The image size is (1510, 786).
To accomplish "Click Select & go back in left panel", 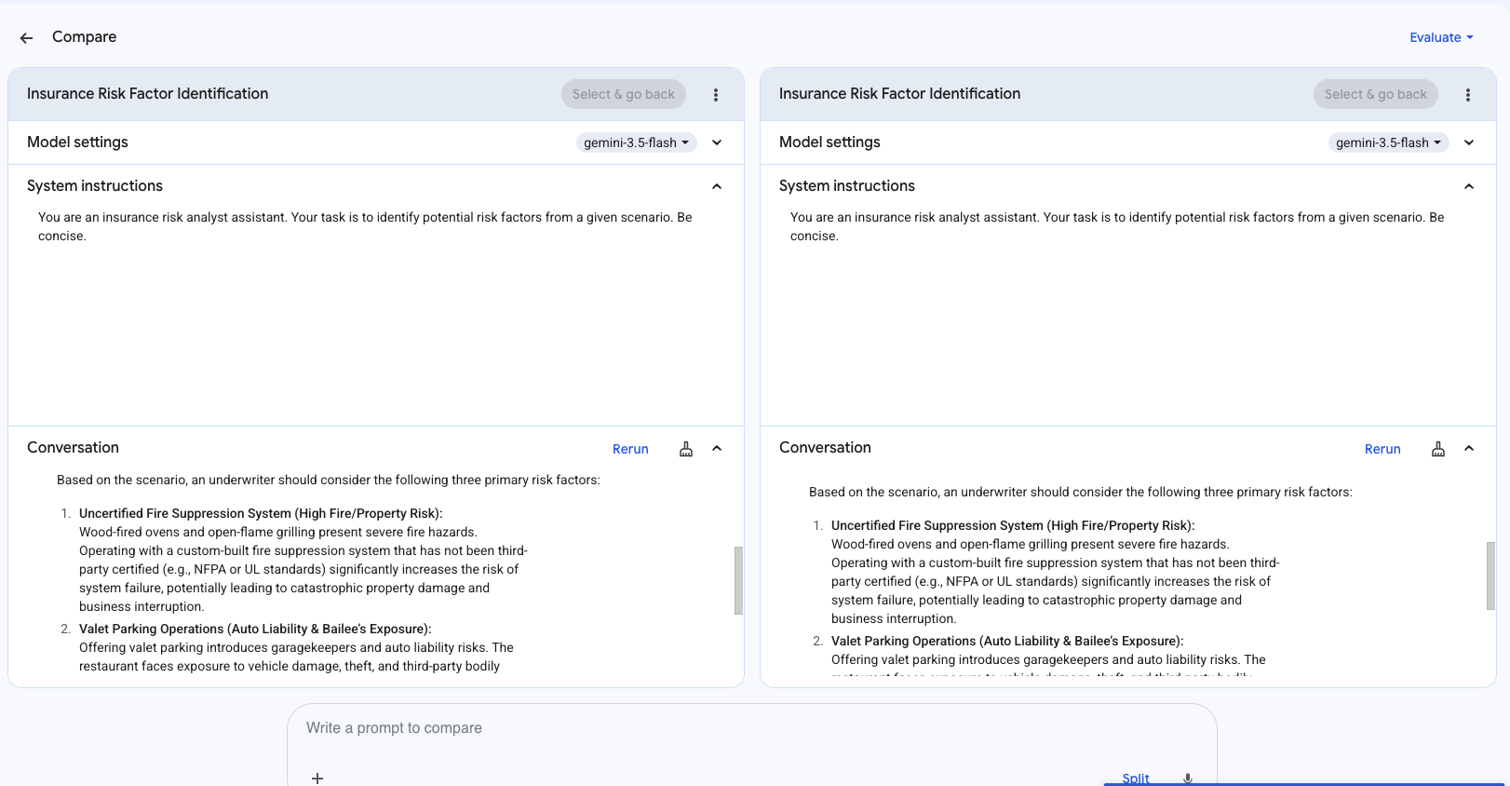I will (624, 94).
